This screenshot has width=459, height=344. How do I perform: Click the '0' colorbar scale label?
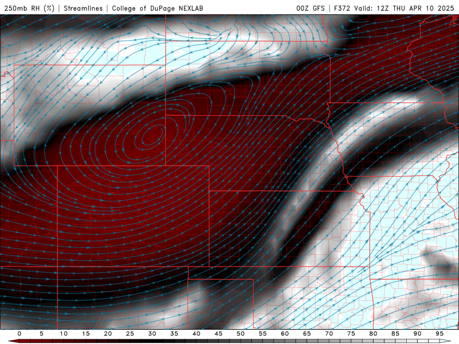[x=20, y=334]
